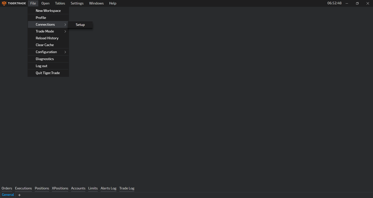
Task: Select Reload History menu entry
Action: point(48,38)
